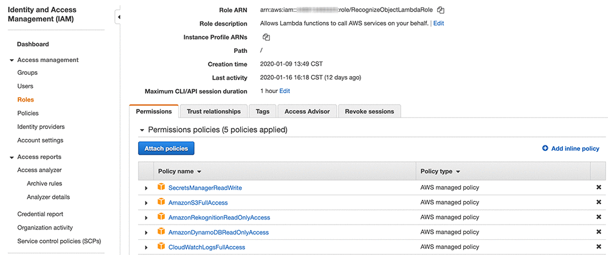Open Roles in the sidebar
This screenshot has height=255, width=608.
point(26,100)
